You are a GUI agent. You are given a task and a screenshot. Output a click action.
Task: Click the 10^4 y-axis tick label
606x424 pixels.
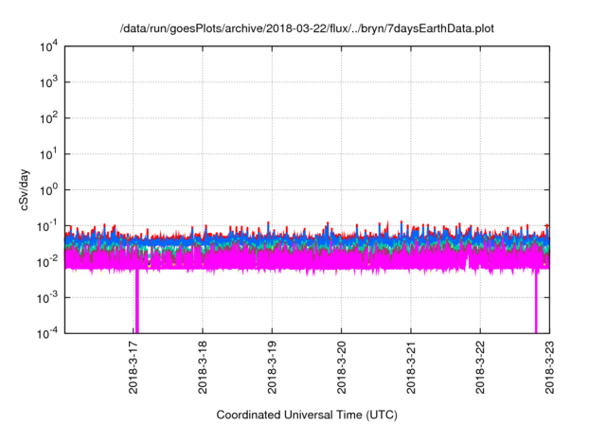[x=48, y=47]
